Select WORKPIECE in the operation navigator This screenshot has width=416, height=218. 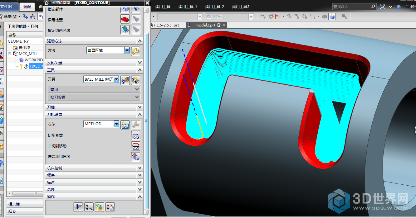coord(34,60)
